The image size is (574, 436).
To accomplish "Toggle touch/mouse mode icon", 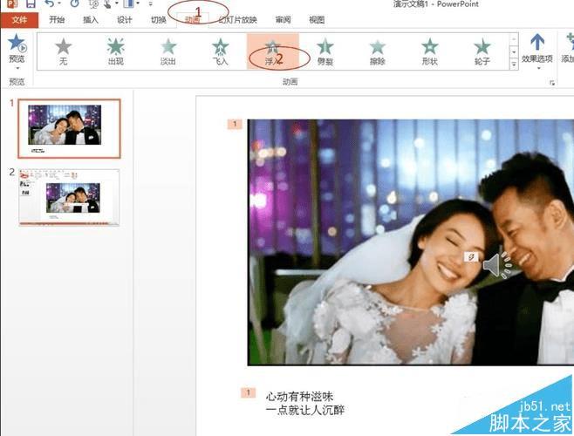I will click(x=108, y=3).
